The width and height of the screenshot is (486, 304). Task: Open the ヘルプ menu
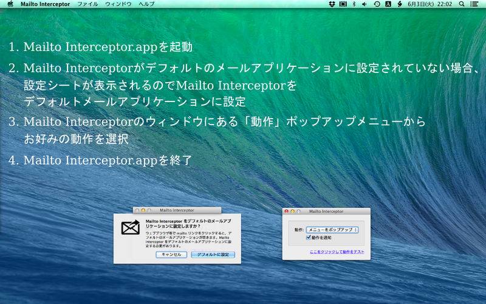click(146, 4)
